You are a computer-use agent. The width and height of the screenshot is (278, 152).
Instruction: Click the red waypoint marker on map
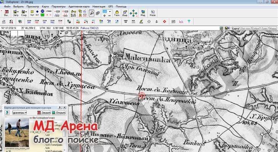tap(142, 96)
